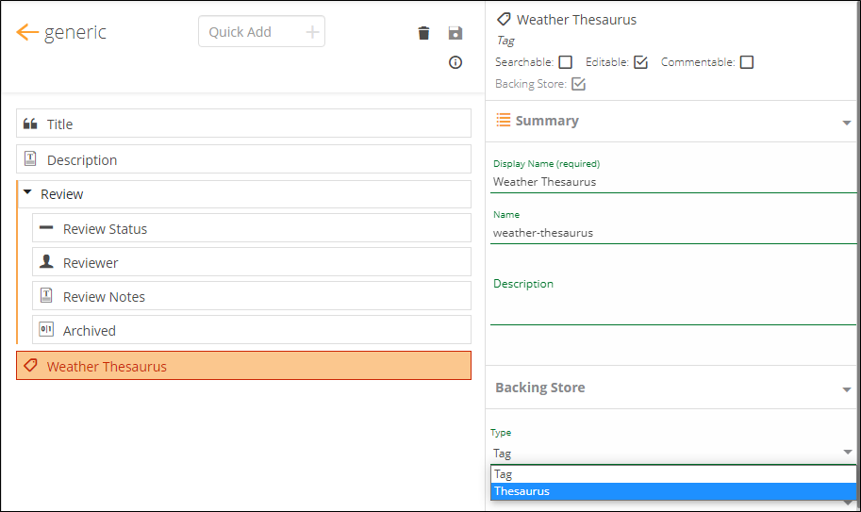This screenshot has height=512, width=861.
Task: Uncheck the Editable checkbox
Action: click(641, 62)
